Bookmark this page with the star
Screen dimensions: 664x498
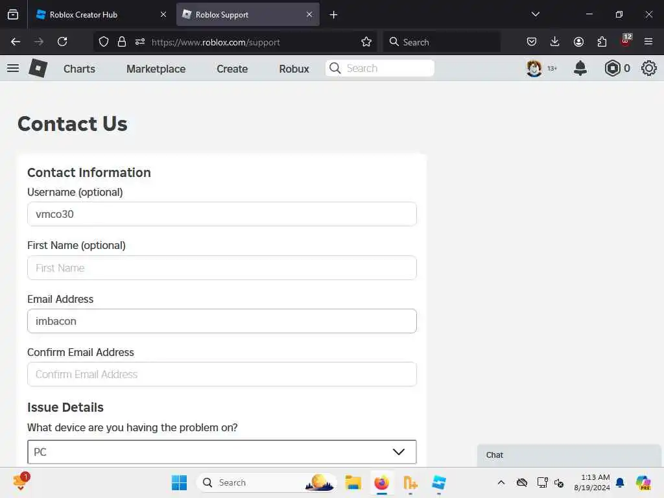[x=366, y=41]
